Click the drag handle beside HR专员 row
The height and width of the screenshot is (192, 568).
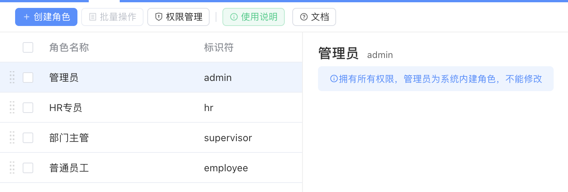[x=12, y=107]
